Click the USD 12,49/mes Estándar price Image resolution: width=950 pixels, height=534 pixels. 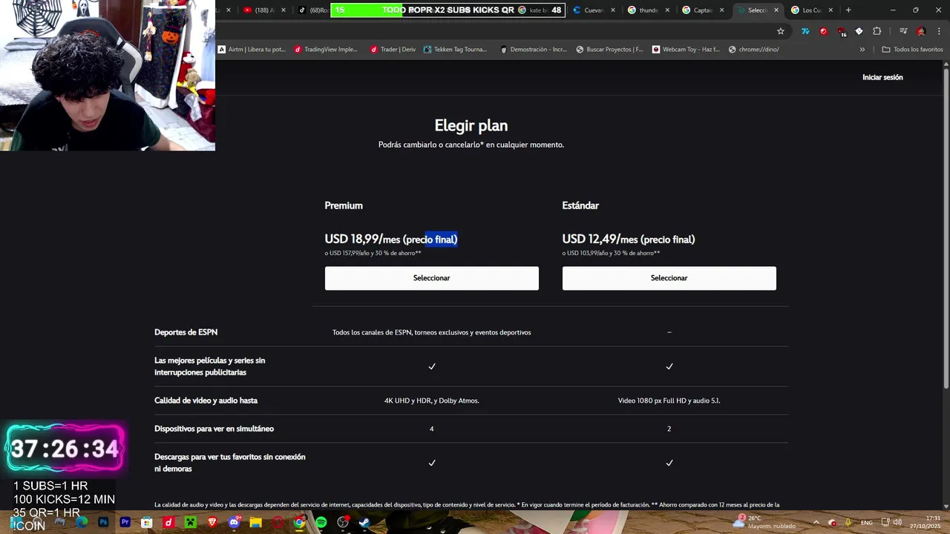(x=629, y=239)
